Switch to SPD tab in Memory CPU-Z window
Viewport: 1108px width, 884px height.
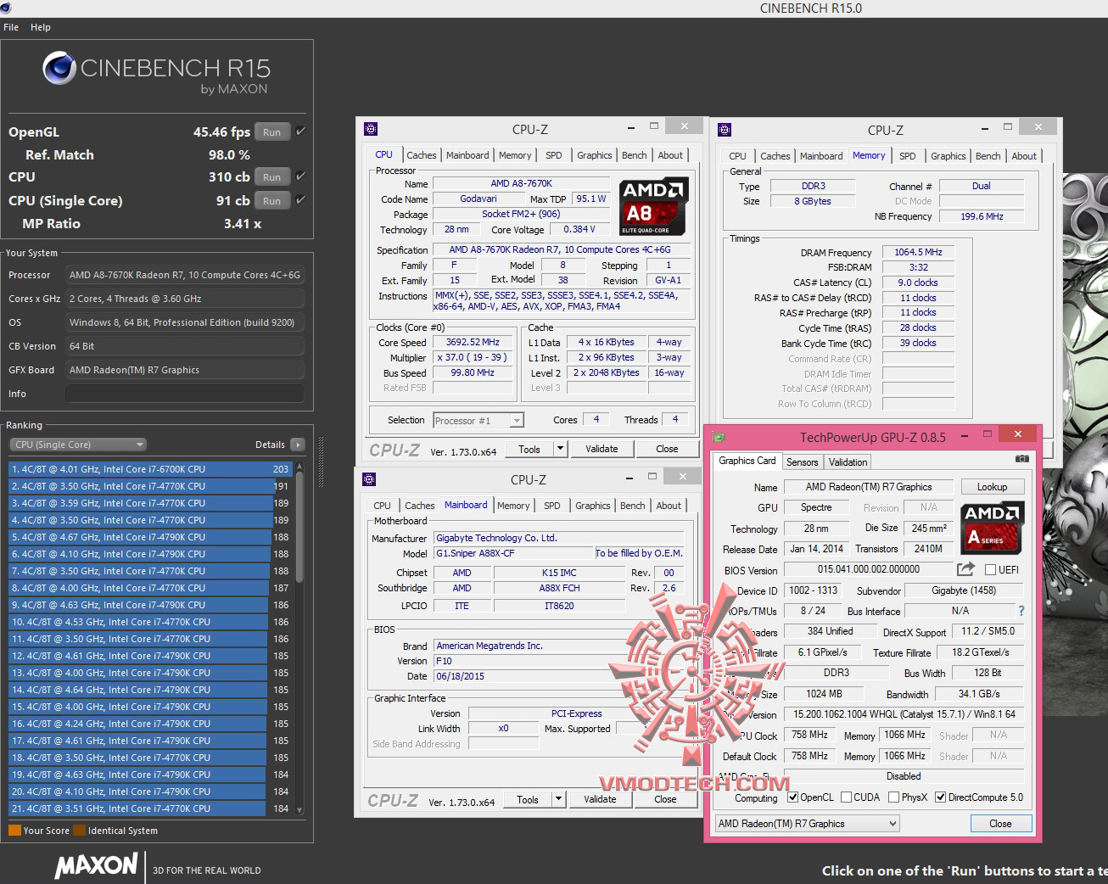tap(907, 156)
